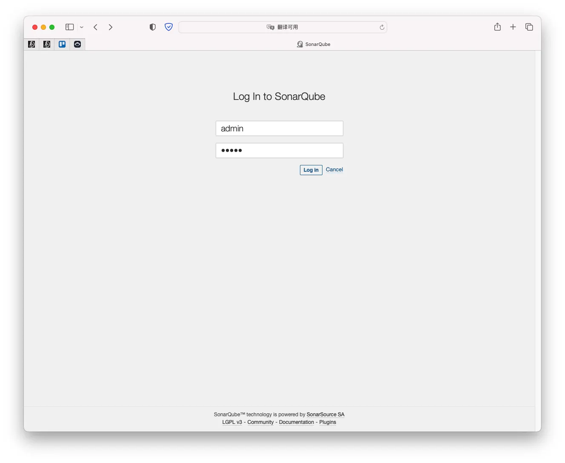
Task: Open the Share menu
Action: pos(497,27)
